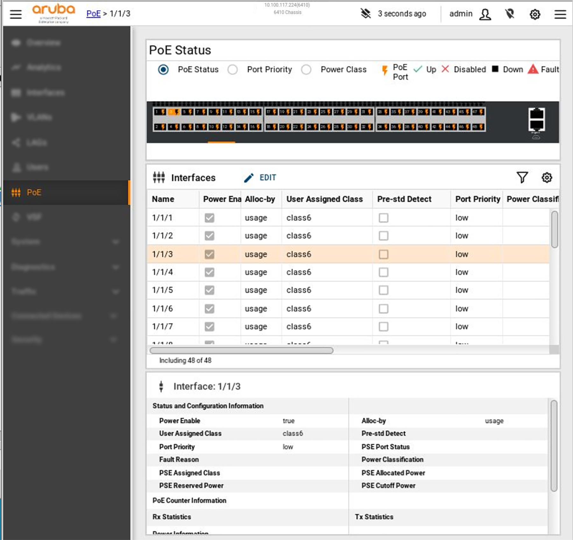Select the Port Priority radio button

click(x=233, y=69)
